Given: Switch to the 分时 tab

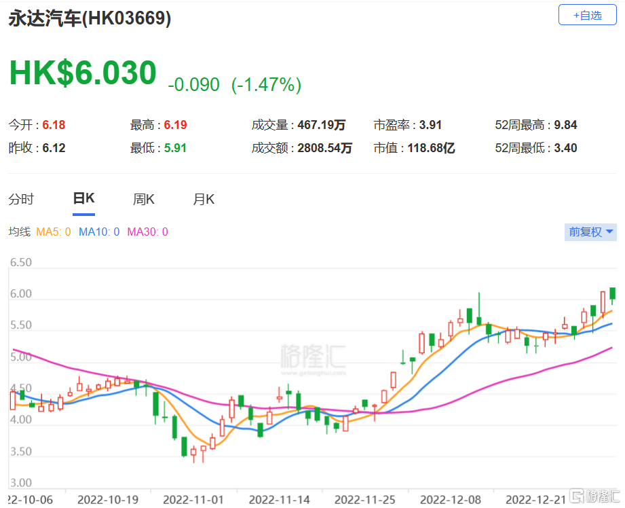Looking at the screenshot, I should [21, 199].
